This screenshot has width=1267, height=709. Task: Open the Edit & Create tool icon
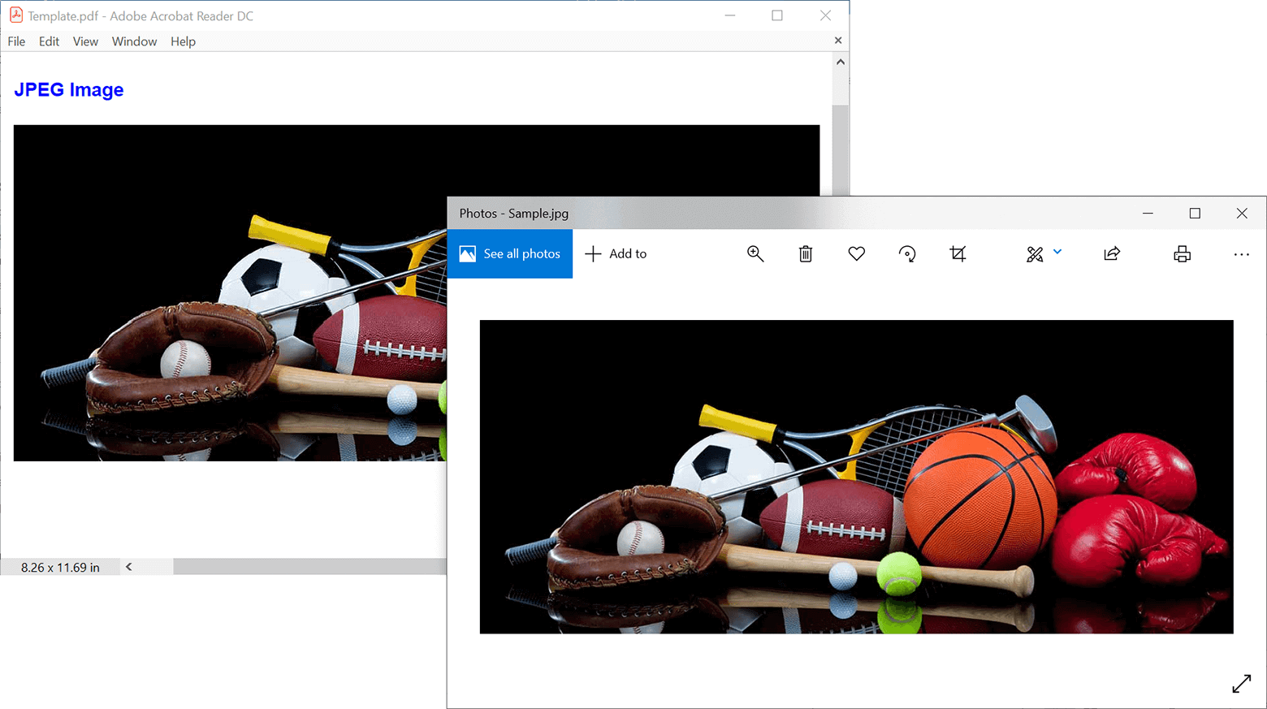[1035, 254]
